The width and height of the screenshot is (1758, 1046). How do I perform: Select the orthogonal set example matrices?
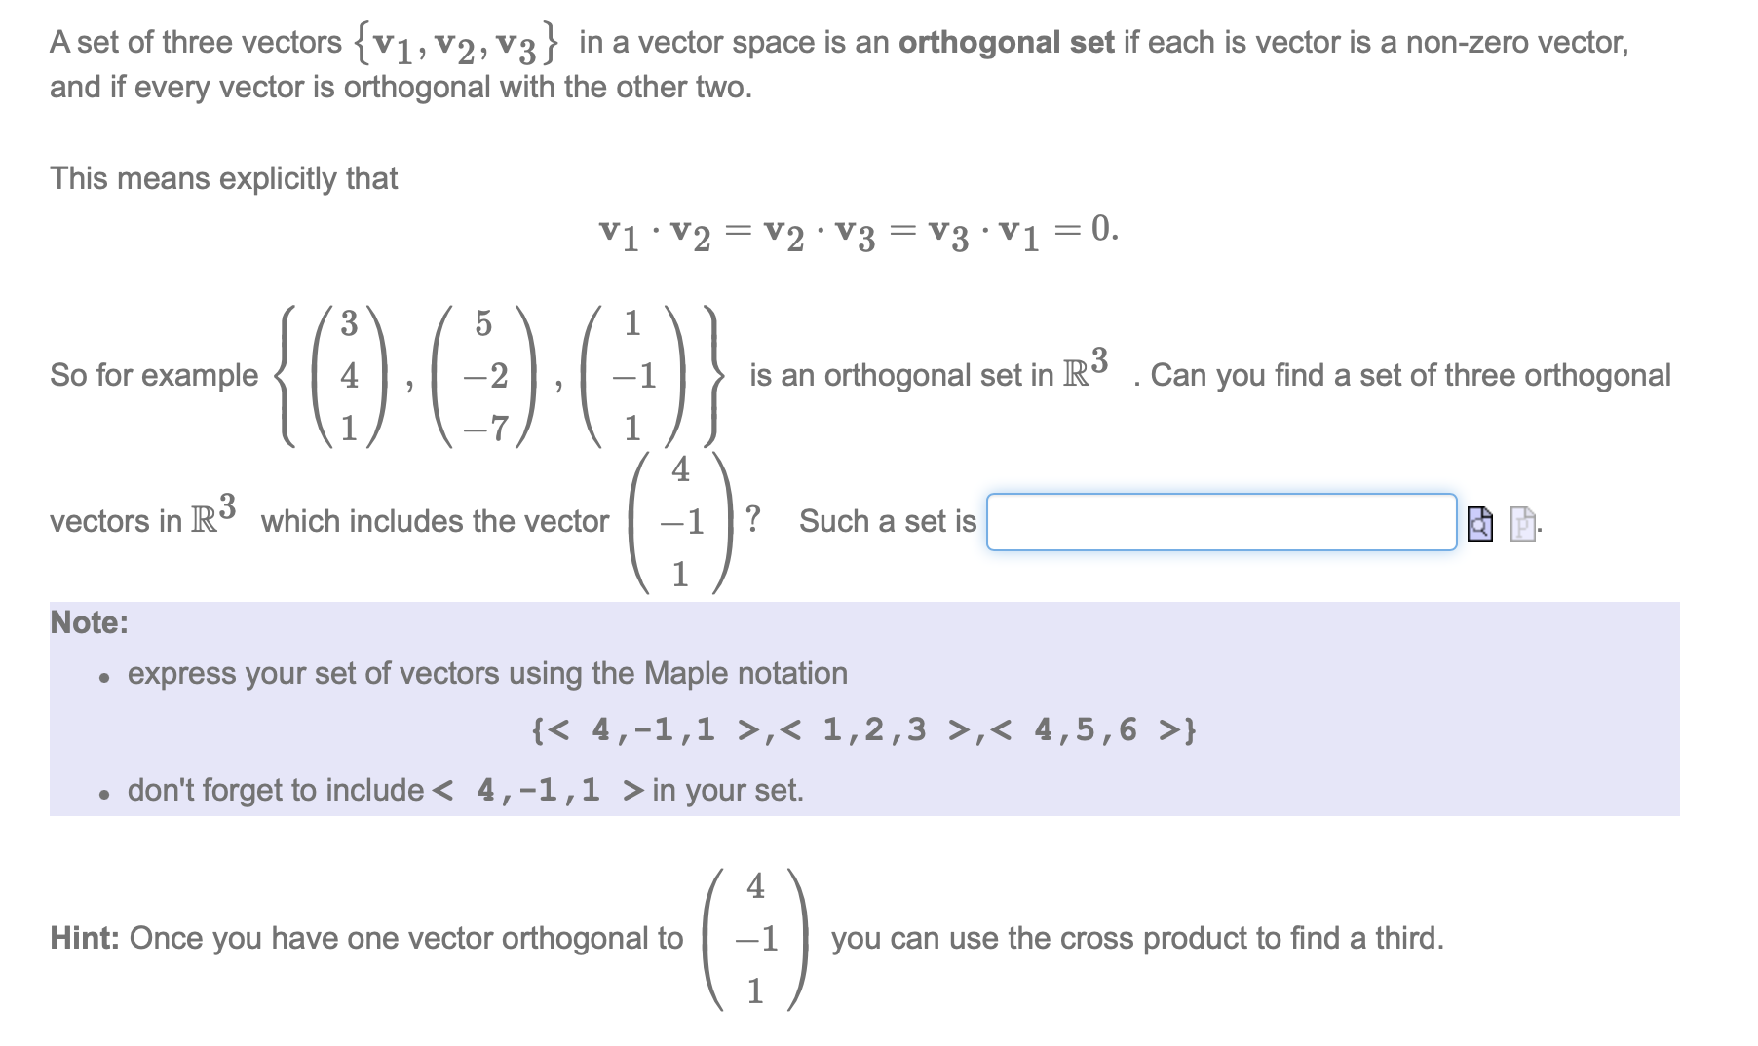pos(492,375)
